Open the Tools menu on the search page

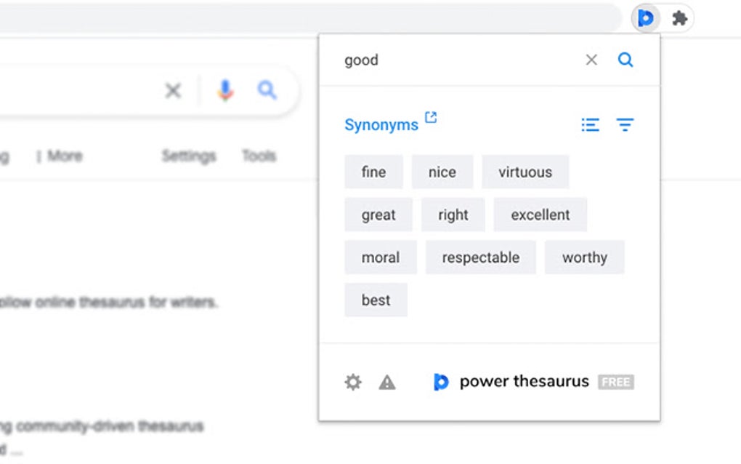(x=259, y=155)
